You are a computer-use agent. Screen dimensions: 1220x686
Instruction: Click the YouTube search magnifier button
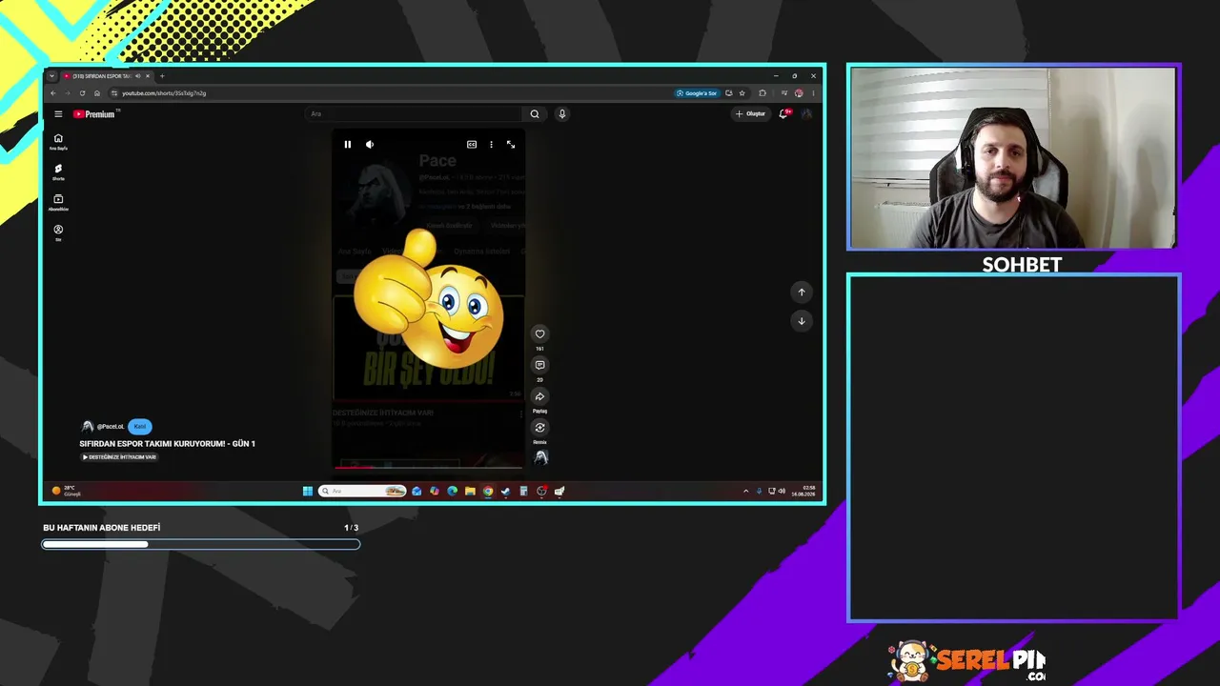[535, 114]
